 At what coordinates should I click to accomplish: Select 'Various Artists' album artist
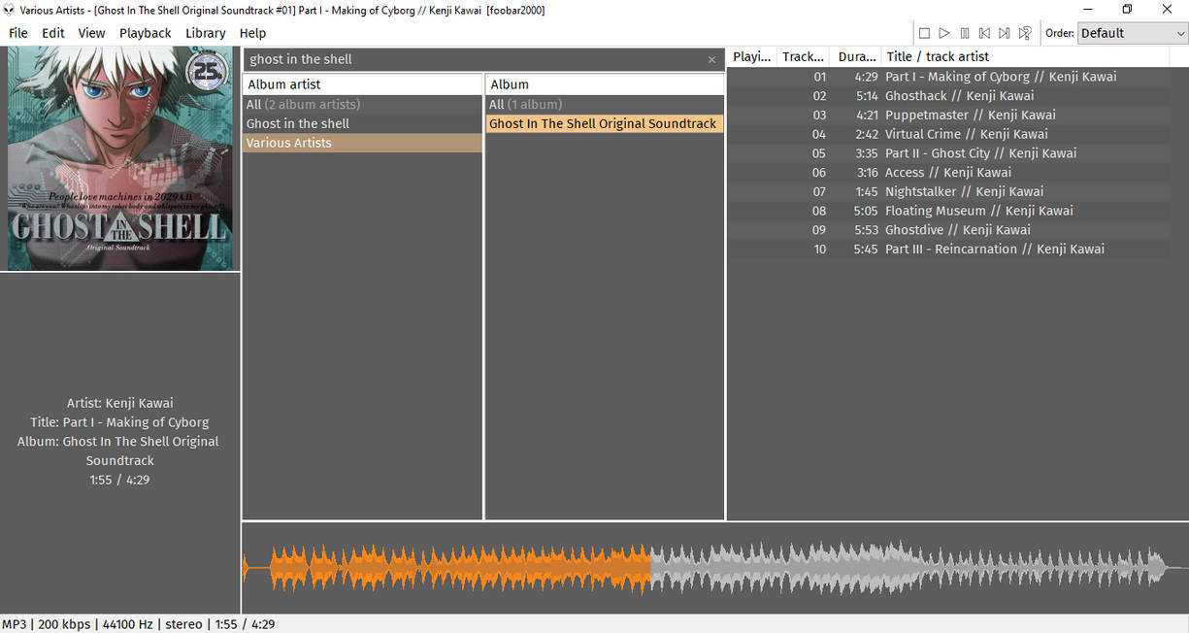[363, 143]
